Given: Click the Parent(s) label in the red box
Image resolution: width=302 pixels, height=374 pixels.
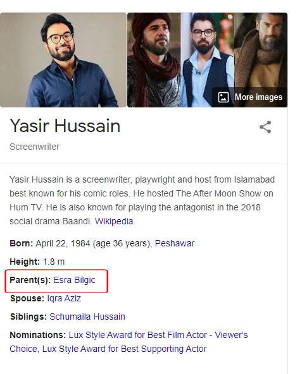Looking at the screenshot, I should pyautogui.click(x=30, y=280).
